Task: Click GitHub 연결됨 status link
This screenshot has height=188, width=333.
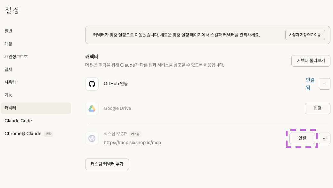Action: click(x=310, y=84)
